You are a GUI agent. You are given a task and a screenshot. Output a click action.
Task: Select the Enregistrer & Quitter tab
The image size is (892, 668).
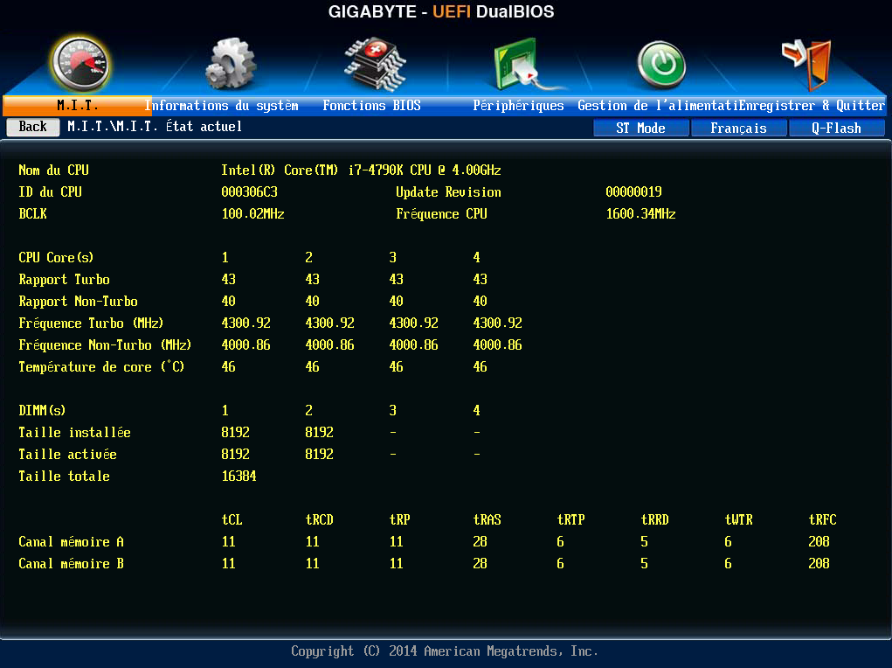812,106
